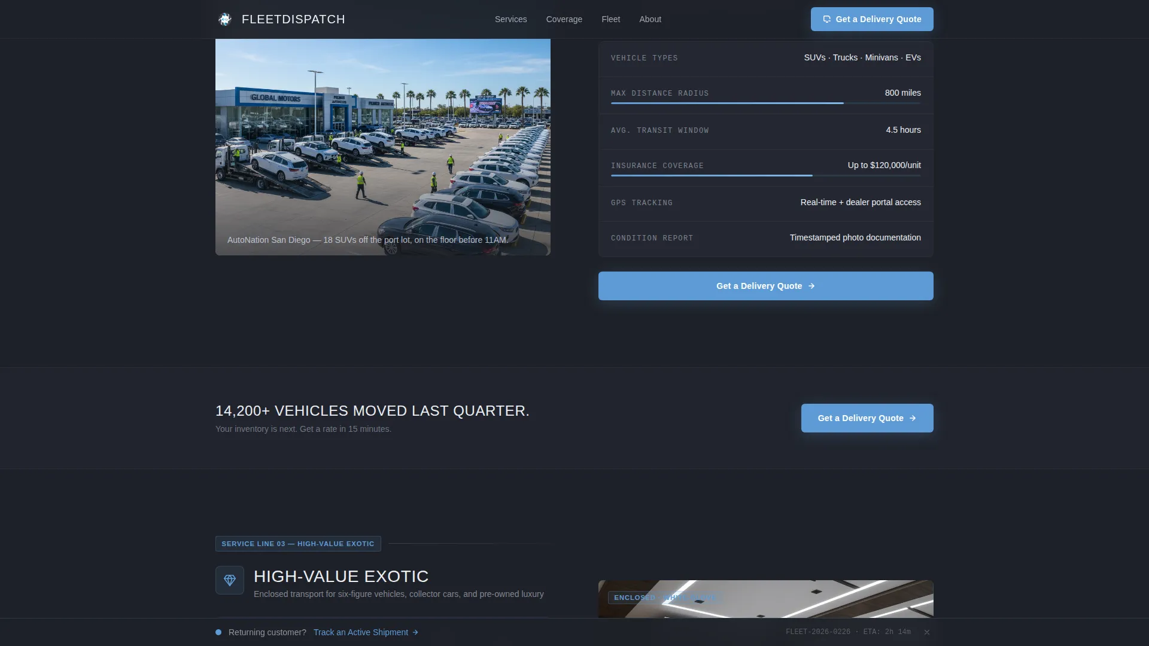1149x646 pixels.
Task: Click the blue status dot near Returning customer
Action: click(x=218, y=632)
